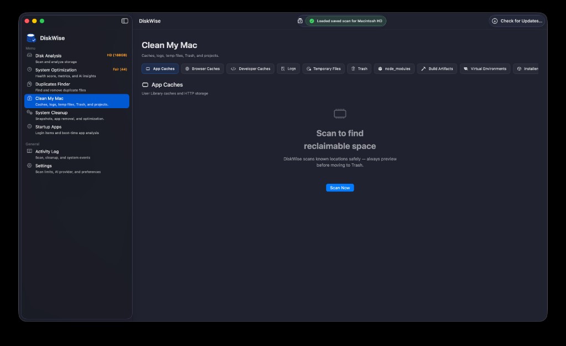The height and width of the screenshot is (346, 566).
Task: Open Disk Analysis in the sidebar
Action: pos(76,58)
